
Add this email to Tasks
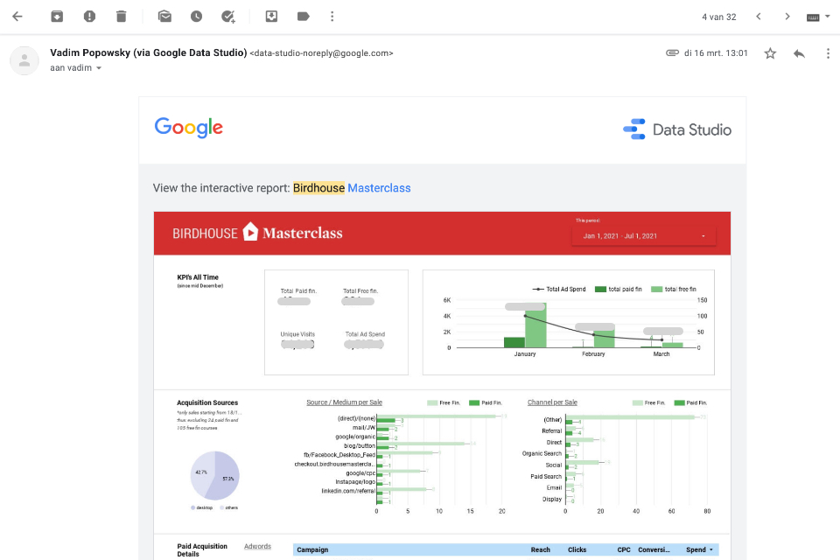228,17
